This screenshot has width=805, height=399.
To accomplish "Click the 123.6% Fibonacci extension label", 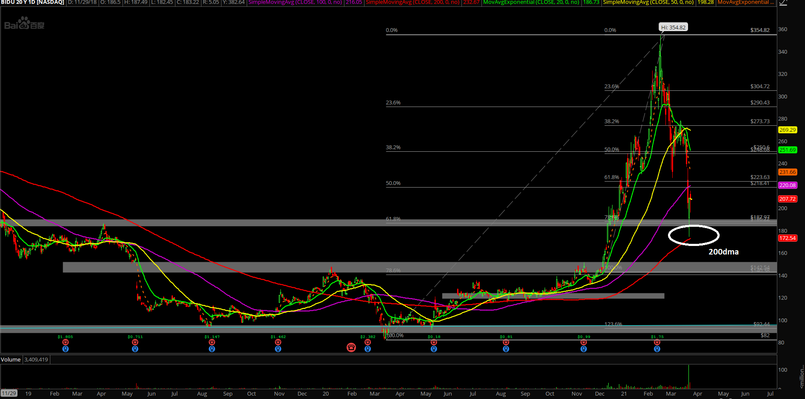I will click(x=613, y=324).
